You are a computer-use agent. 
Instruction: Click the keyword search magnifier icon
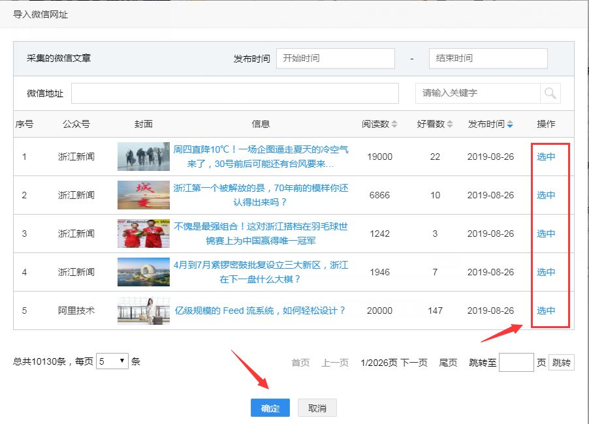point(550,93)
